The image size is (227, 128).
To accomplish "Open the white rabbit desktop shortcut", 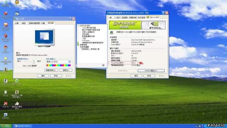I will coord(17,105).
